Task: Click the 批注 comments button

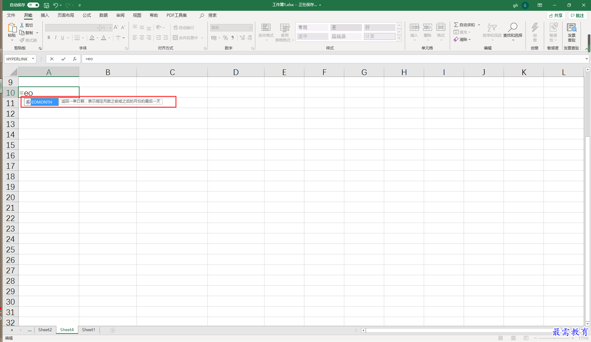Action: point(577,16)
